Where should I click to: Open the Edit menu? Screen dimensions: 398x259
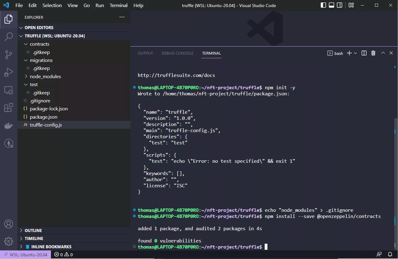coord(33,5)
